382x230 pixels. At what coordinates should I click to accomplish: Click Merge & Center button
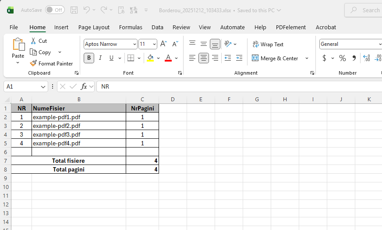(x=275, y=58)
